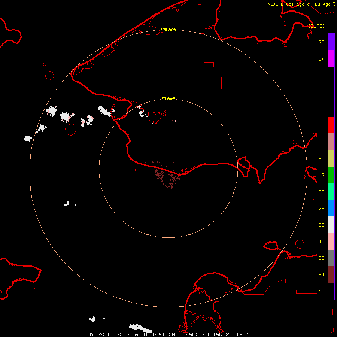Viewport: 337px width, 337px height.
Task: Click the BI legend label
Action: 321,275
